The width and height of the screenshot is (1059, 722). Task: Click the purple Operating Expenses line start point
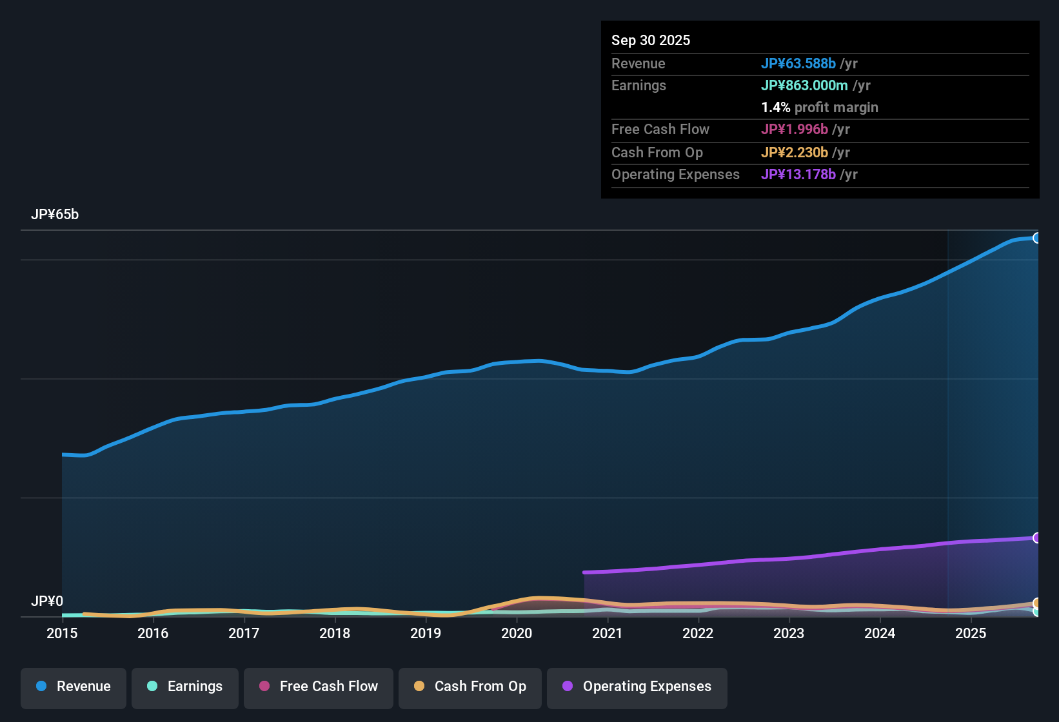coord(585,572)
